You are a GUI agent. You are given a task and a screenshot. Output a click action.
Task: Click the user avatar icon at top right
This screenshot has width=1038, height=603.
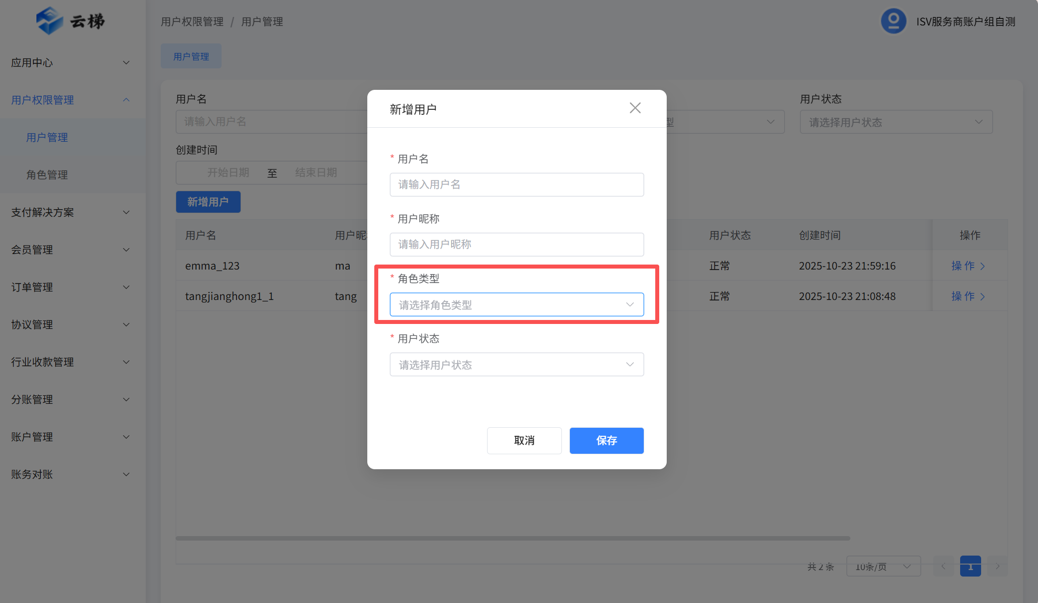893,21
